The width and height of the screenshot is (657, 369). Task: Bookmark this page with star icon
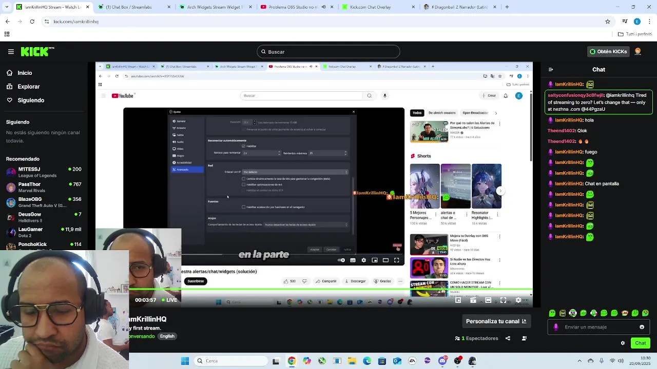608,22
